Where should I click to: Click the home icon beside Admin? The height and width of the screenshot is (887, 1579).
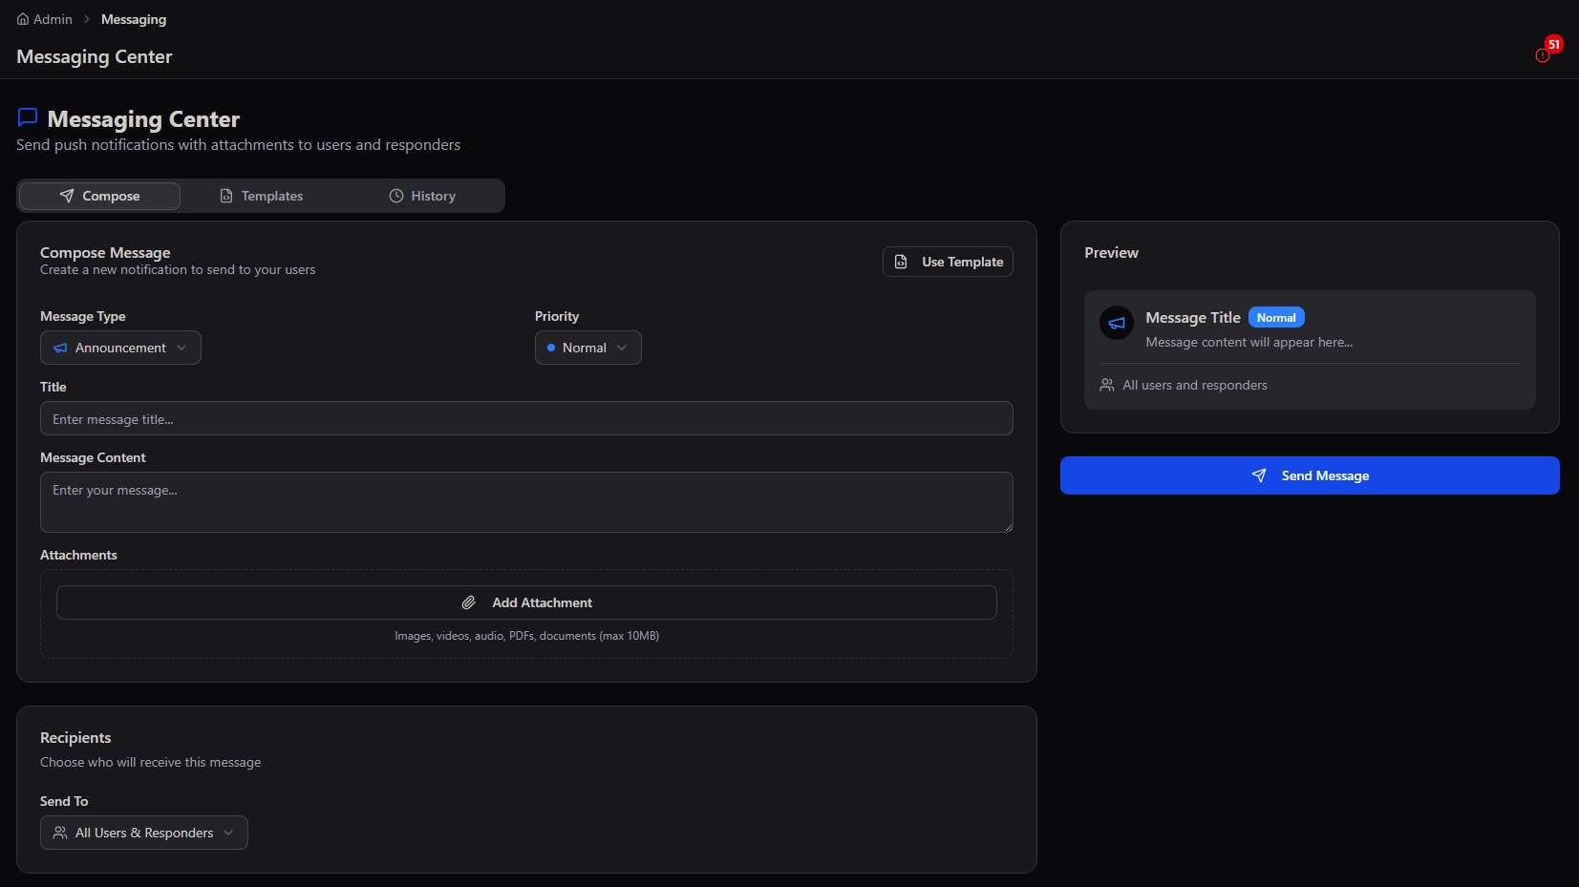(23, 19)
